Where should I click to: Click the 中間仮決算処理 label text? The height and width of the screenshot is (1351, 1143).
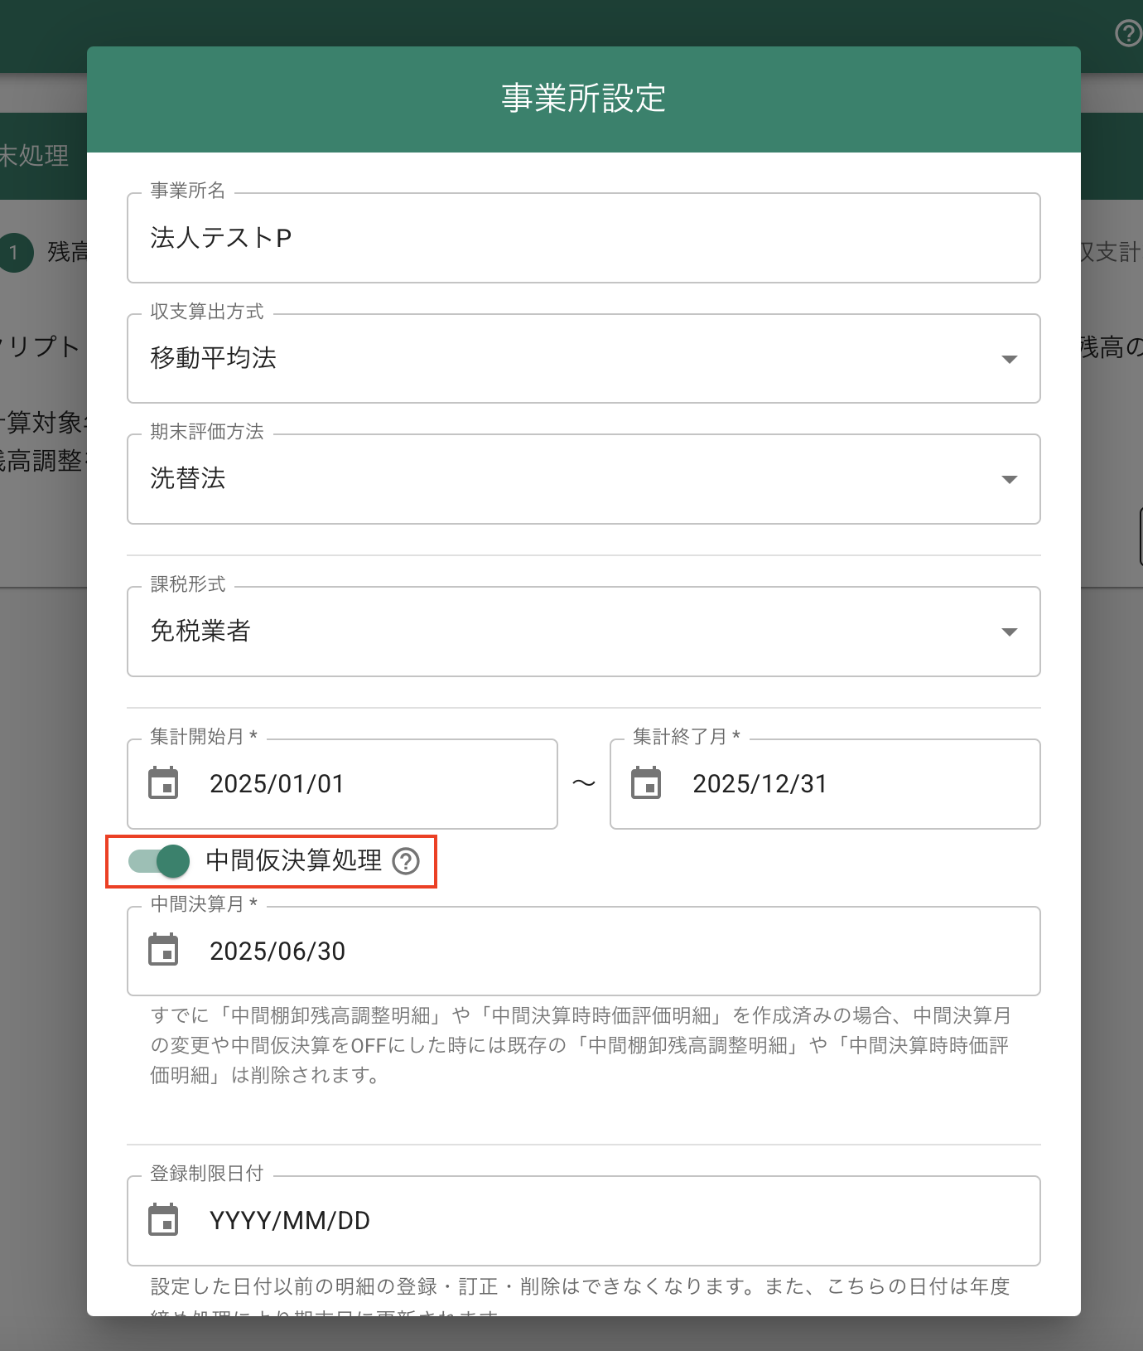pyautogui.click(x=294, y=860)
